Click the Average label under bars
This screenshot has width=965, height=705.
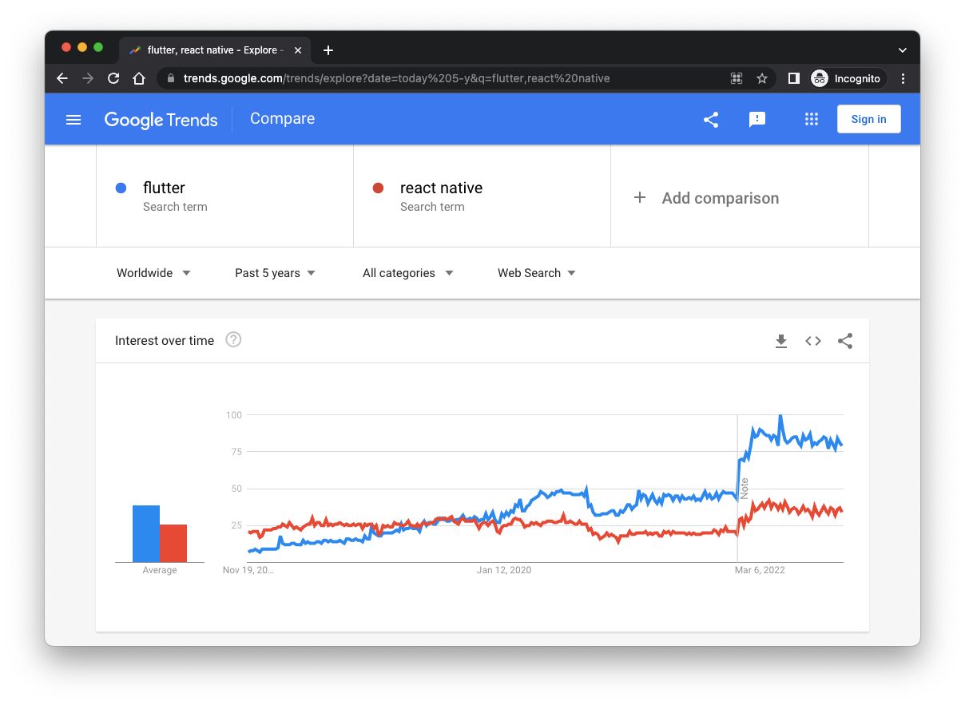click(x=160, y=570)
